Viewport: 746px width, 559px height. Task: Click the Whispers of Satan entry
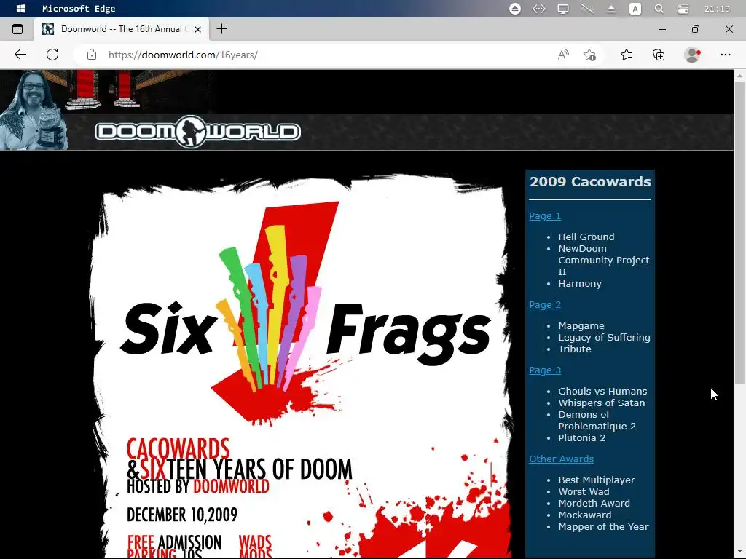[602, 403]
